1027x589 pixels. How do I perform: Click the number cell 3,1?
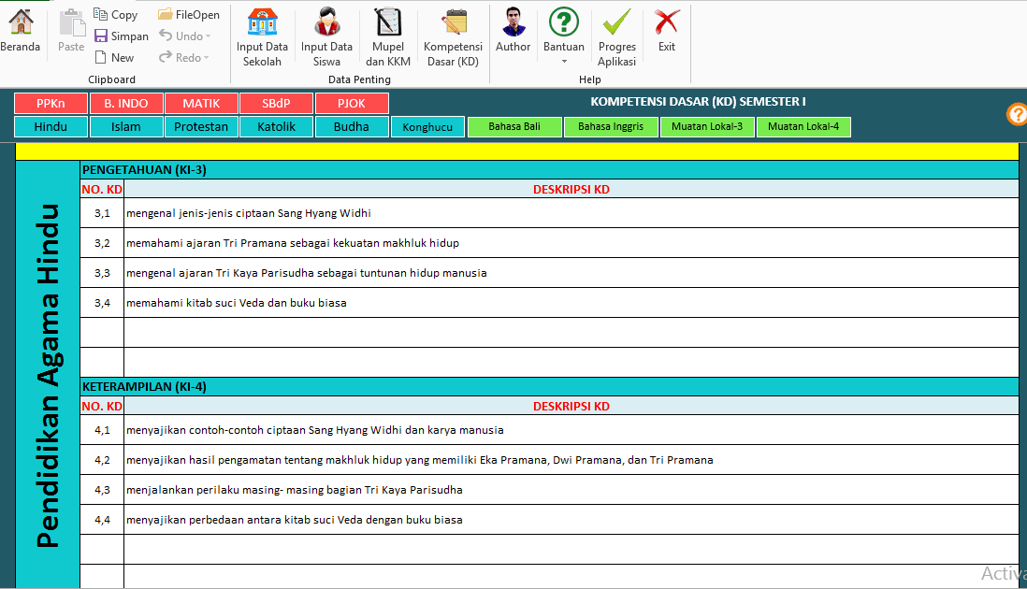[x=102, y=213]
